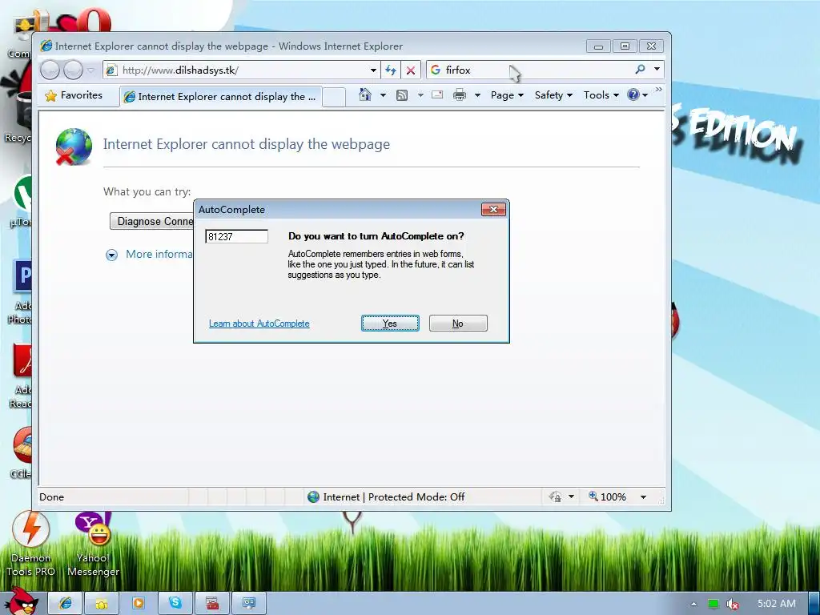Expand the zoom level dropdown arrow
Viewport: 820px width, 615px height.
(643, 496)
